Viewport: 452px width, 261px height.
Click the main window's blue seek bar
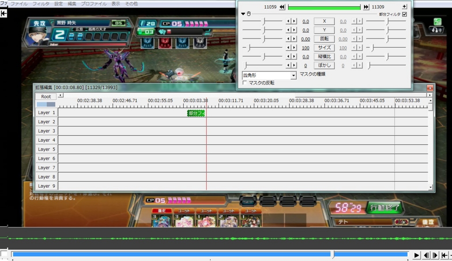click(x=210, y=254)
